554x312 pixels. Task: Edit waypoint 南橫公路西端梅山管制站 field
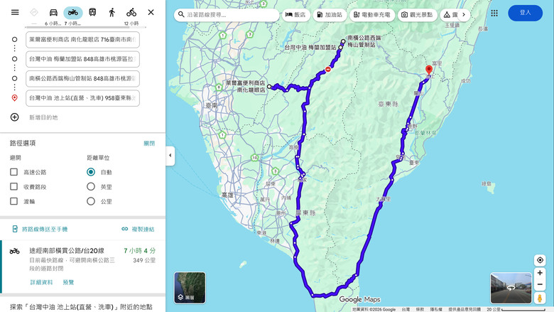(82, 78)
